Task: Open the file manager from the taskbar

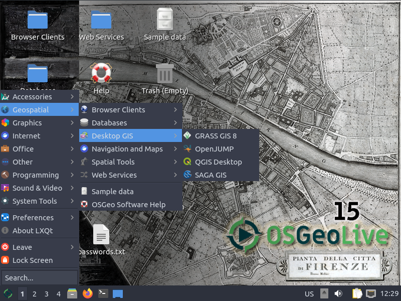Action: (x=72, y=293)
